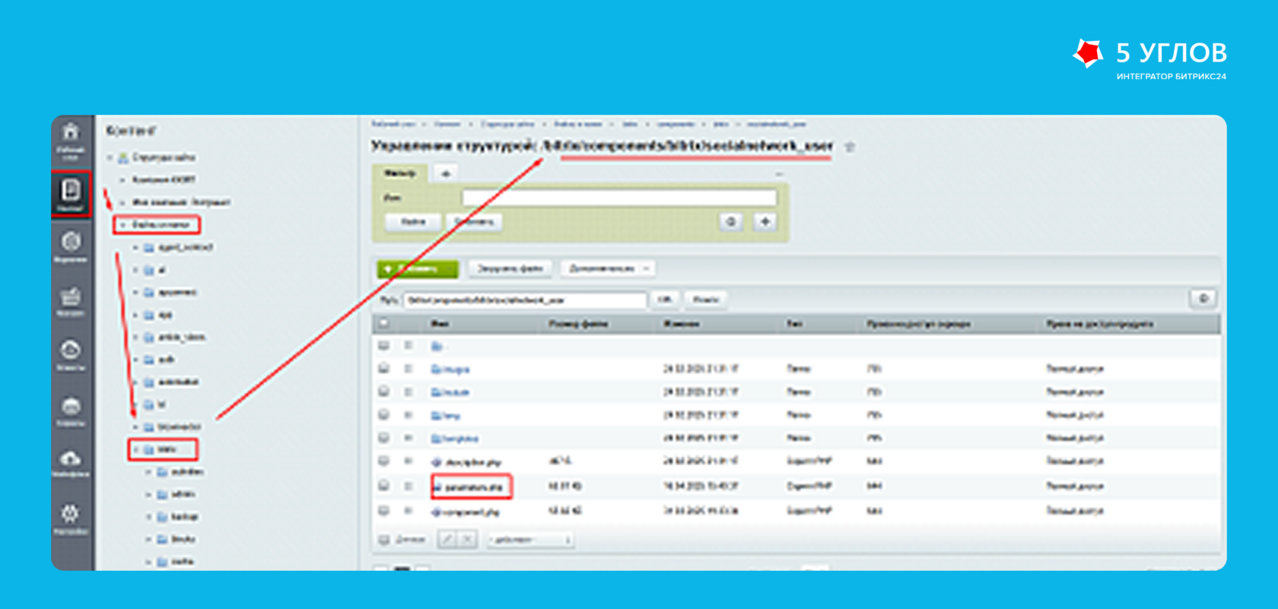Toggle select-all checkbox in table header

tap(384, 323)
